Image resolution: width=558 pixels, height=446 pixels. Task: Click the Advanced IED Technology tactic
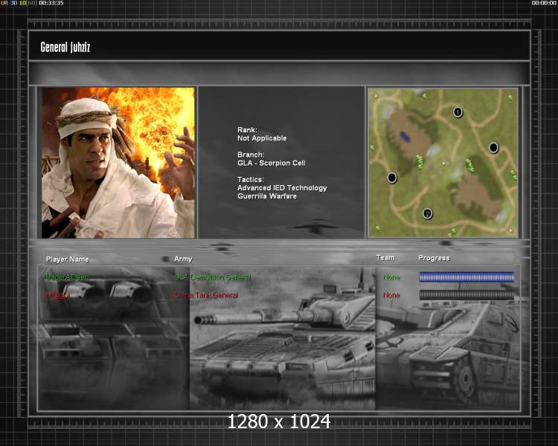pos(282,188)
